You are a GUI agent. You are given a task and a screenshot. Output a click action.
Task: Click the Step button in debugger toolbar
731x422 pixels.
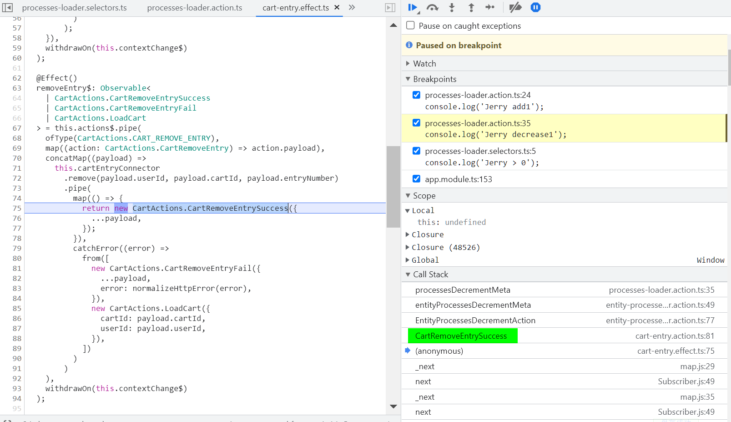pos(490,7)
